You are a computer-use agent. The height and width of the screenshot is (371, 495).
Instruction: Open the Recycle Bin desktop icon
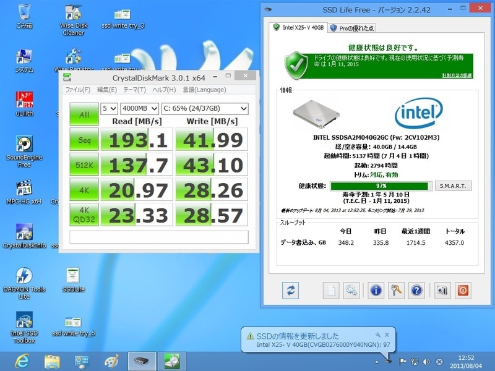24,17
